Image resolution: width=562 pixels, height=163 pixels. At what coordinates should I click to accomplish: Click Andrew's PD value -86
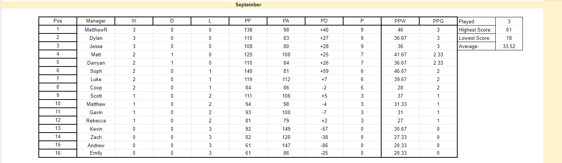coord(324,145)
